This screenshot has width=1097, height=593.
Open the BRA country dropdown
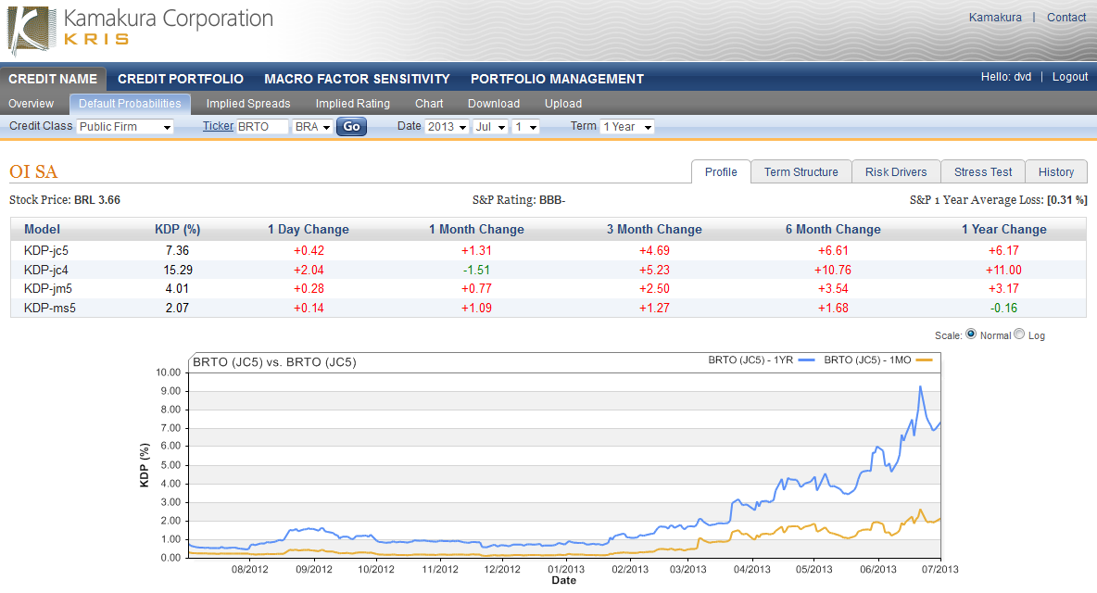click(x=312, y=127)
